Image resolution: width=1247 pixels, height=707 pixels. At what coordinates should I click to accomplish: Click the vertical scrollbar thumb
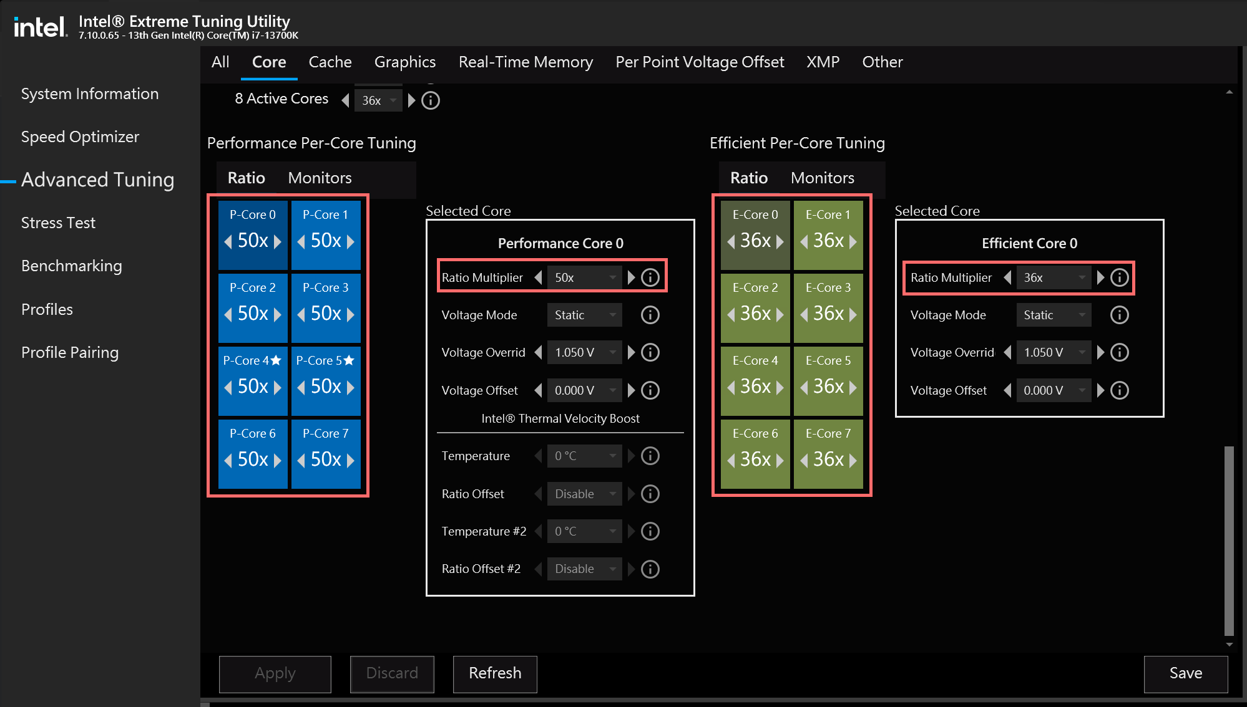[x=1229, y=540]
